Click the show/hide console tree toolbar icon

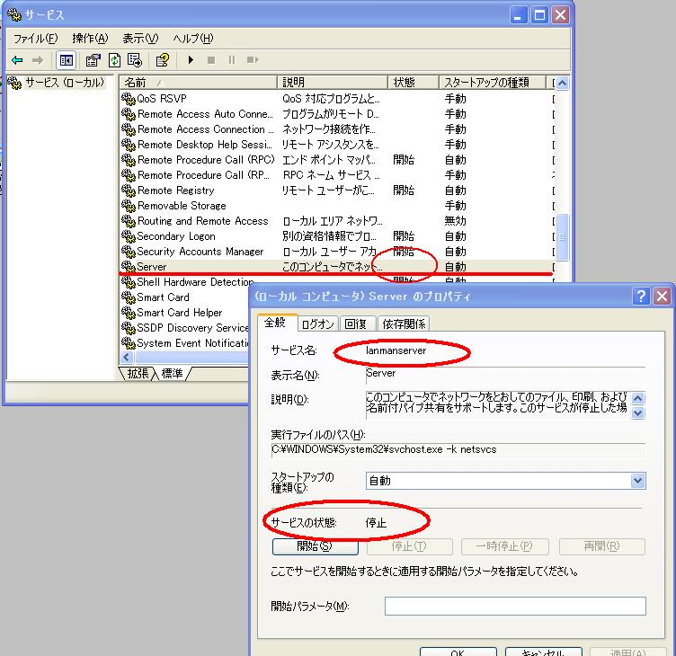[x=66, y=60]
